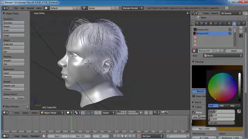
Task: Open the Object Mode dropdown
Action: (x=52, y=113)
